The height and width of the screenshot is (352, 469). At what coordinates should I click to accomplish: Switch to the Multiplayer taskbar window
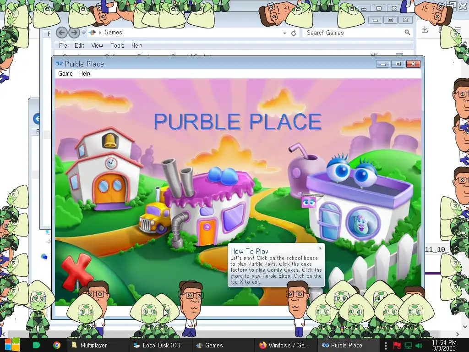pos(97,345)
